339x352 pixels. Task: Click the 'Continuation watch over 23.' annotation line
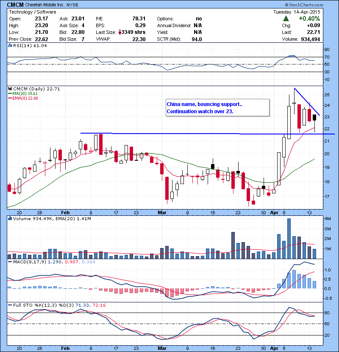pos(200,112)
